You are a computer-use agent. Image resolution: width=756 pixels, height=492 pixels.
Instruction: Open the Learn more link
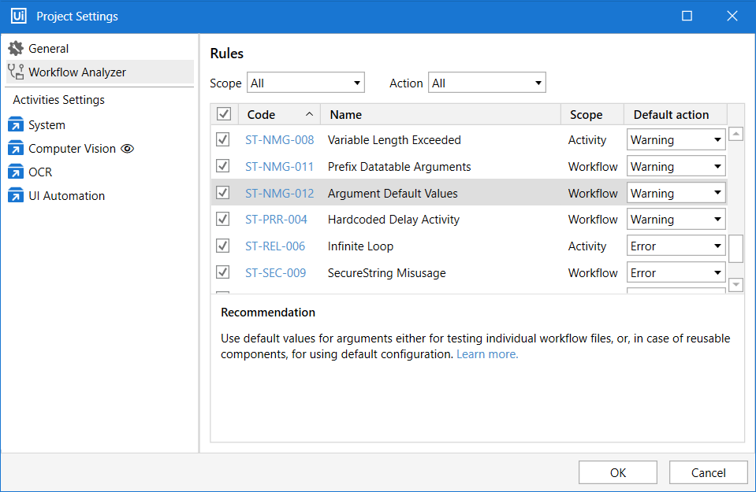(x=487, y=354)
